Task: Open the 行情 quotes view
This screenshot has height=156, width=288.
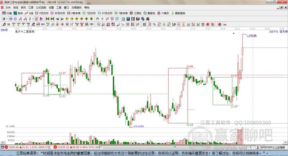Action: (7, 13)
